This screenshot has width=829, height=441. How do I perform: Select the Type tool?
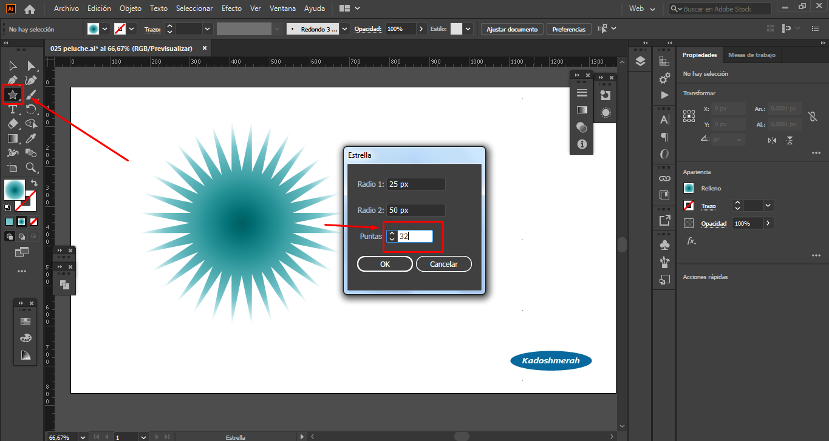[13, 109]
